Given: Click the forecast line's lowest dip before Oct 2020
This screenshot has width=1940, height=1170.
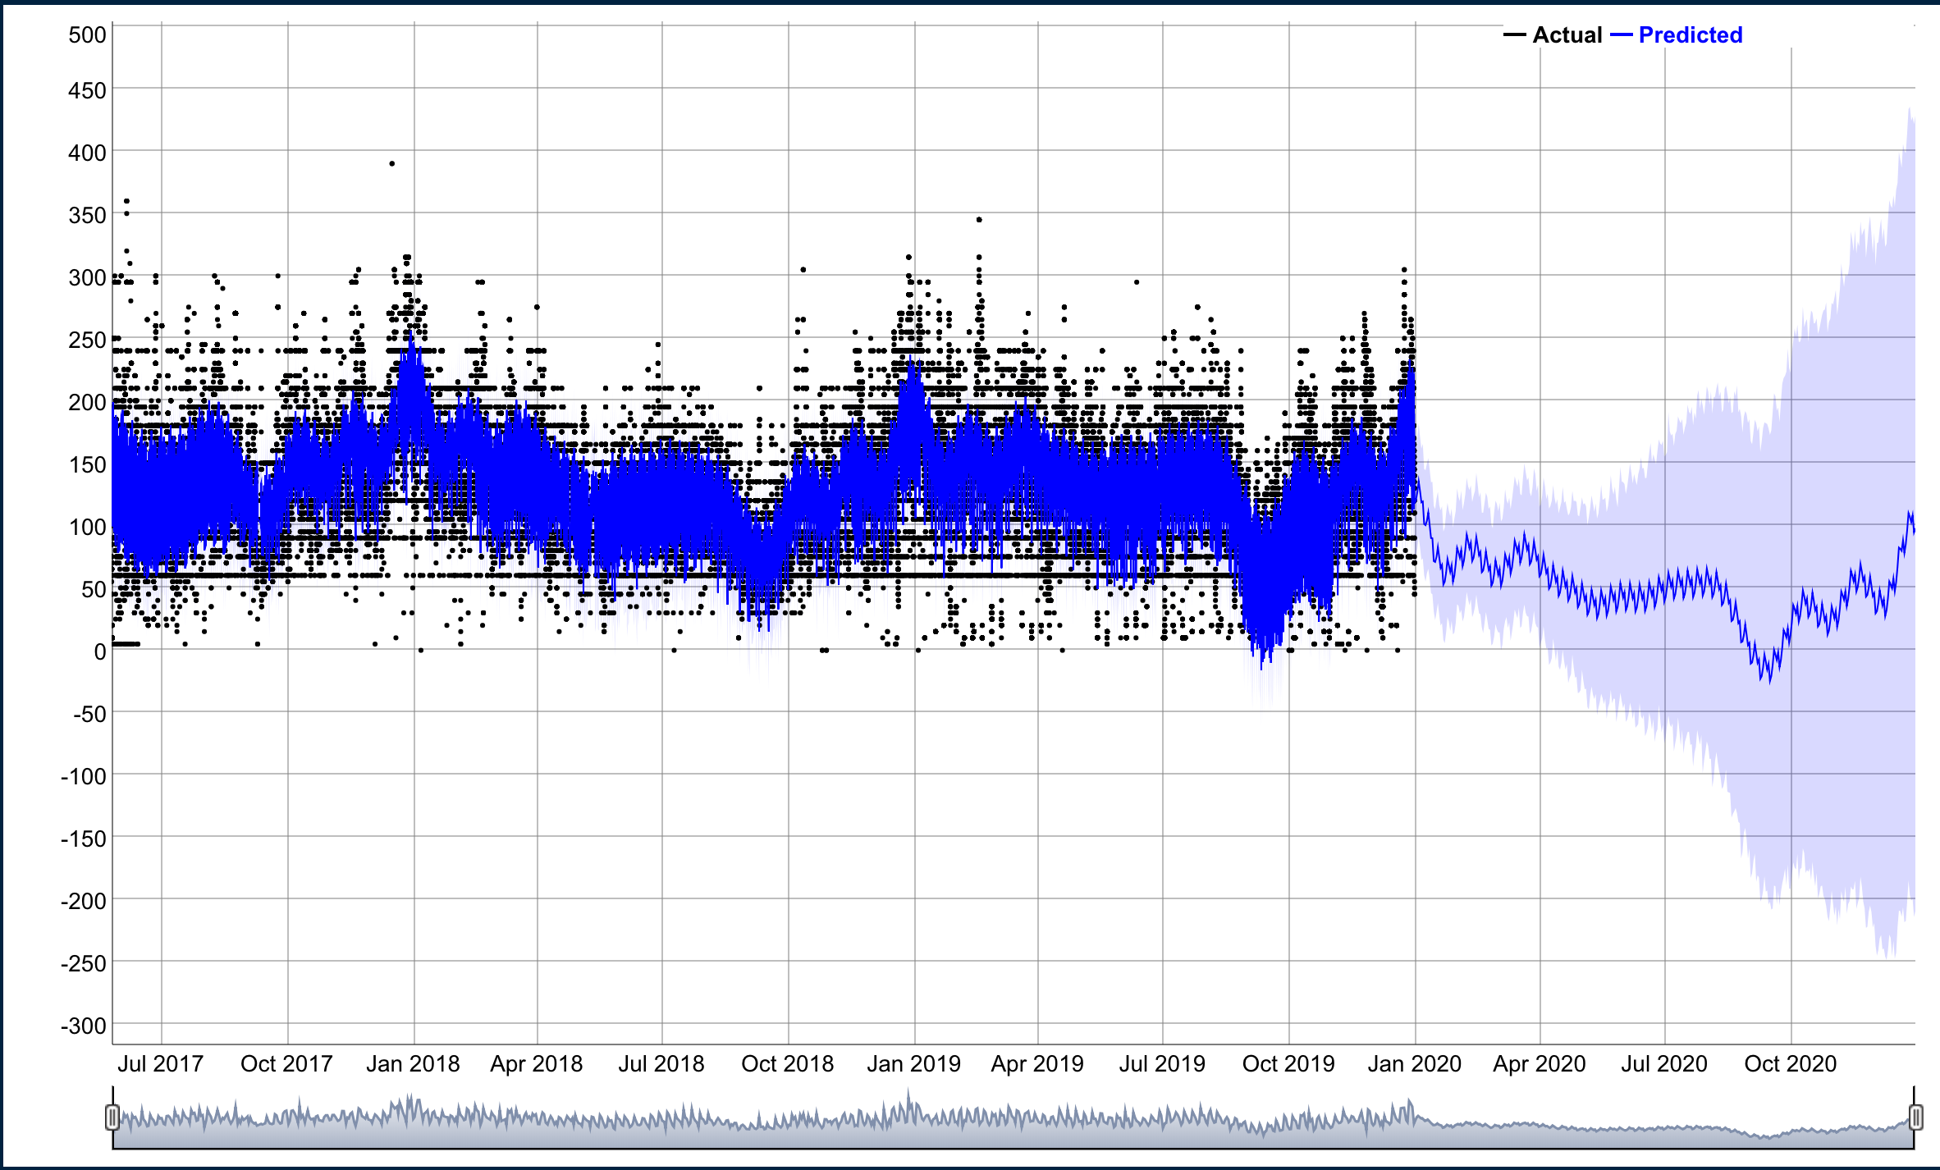Looking at the screenshot, I should point(1768,679).
